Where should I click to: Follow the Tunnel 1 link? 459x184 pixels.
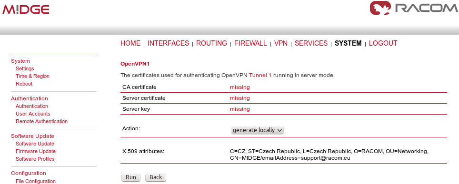[260, 75]
